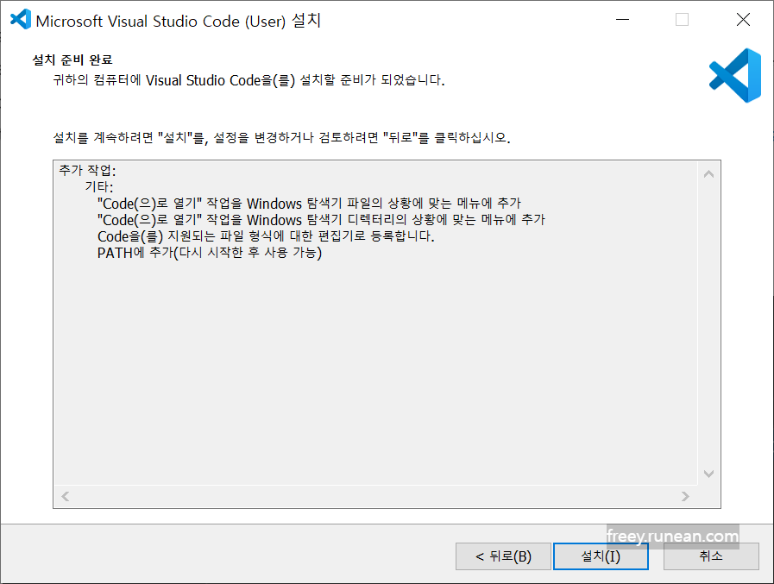Click the '설치를 계속하려면' instruction text
Image resolution: width=774 pixels, height=584 pixels.
(x=281, y=137)
